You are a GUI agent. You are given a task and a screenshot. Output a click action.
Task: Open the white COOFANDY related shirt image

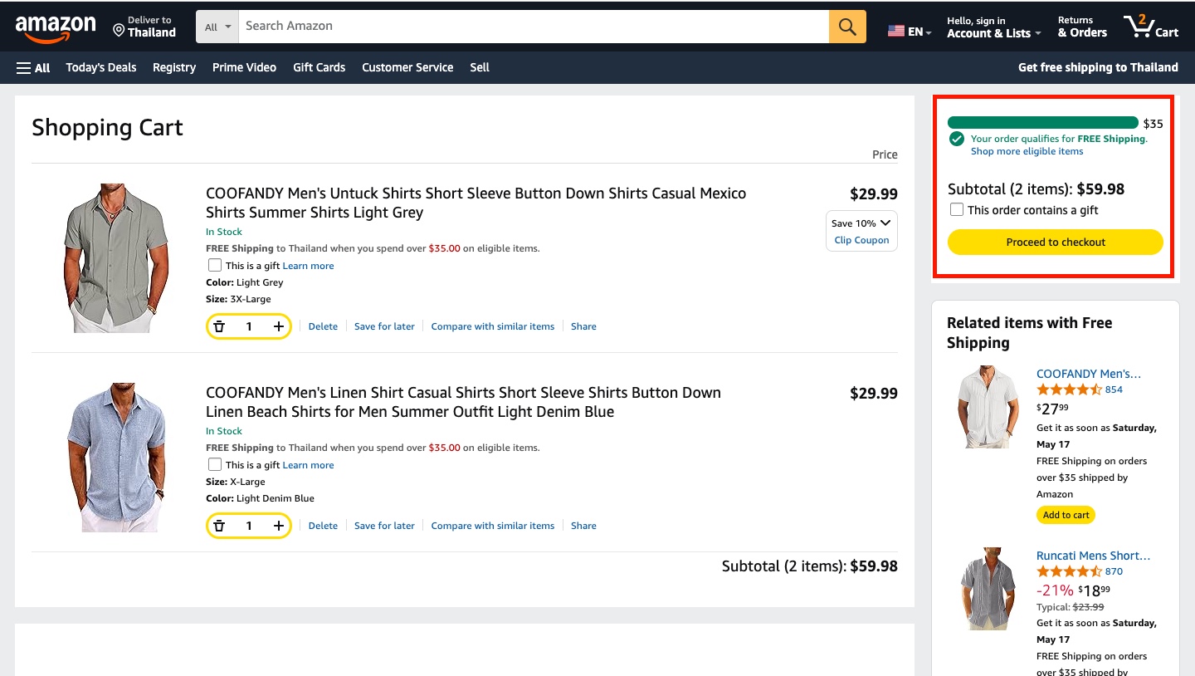point(988,407)
